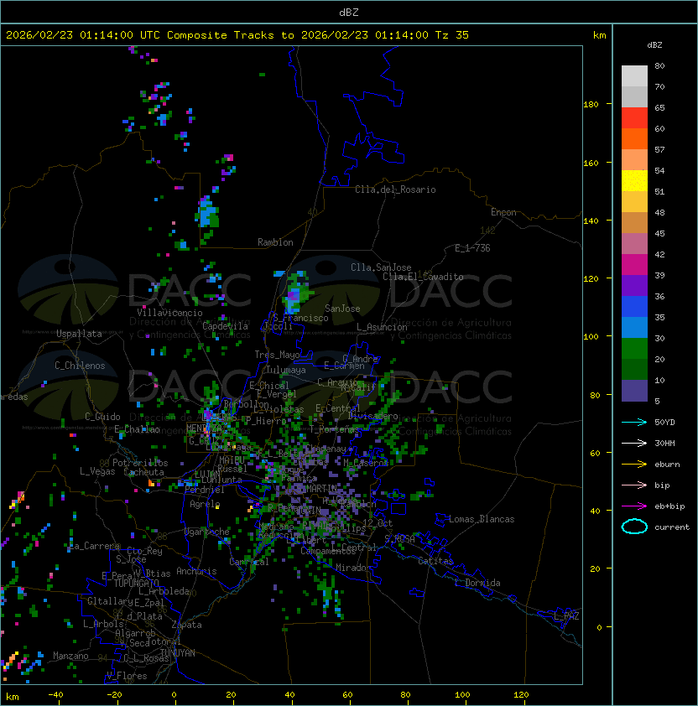Click the white 30HM arrow in legend
698x706 pixels.
634,444
